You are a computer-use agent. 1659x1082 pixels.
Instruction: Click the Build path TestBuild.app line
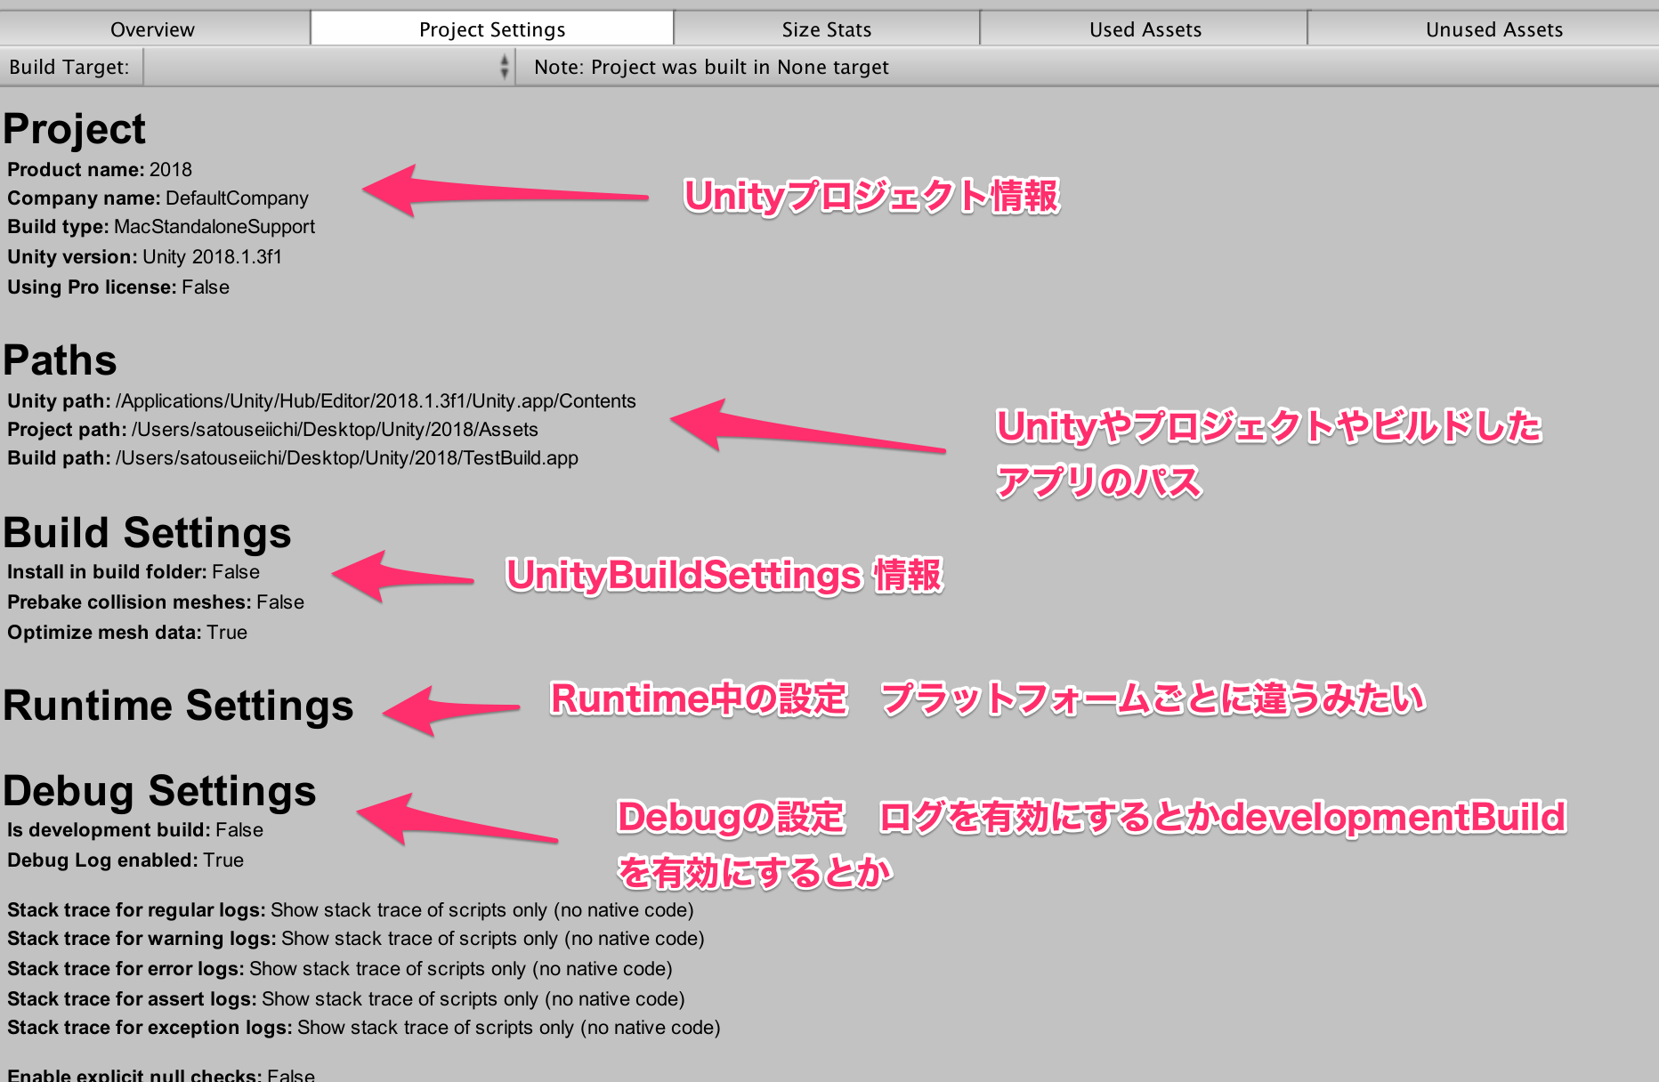(293, 457)
